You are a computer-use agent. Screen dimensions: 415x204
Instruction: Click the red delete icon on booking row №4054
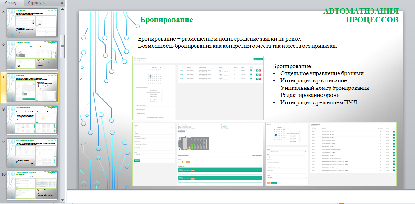[260, 75]
